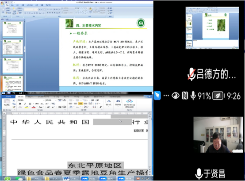
Task: Toggle Bold formatting in Word ribbon
Action: coord(20,104)
